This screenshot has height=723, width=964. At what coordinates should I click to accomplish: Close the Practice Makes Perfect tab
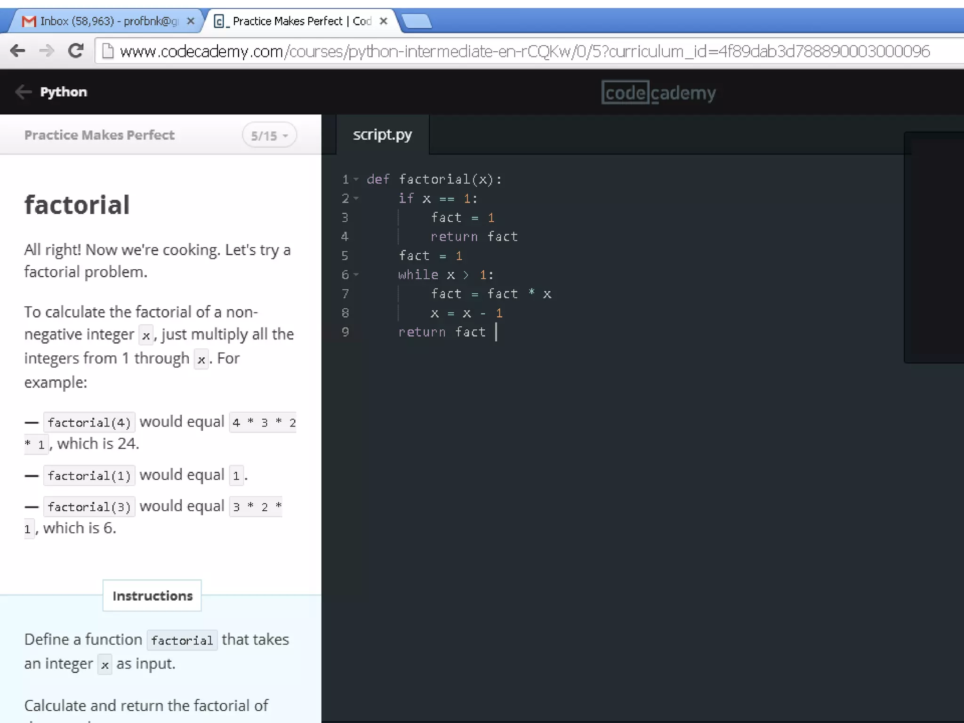(x=384, y=21)
